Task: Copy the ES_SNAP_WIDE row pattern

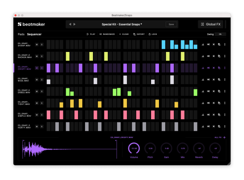Action: click(219, 80)
